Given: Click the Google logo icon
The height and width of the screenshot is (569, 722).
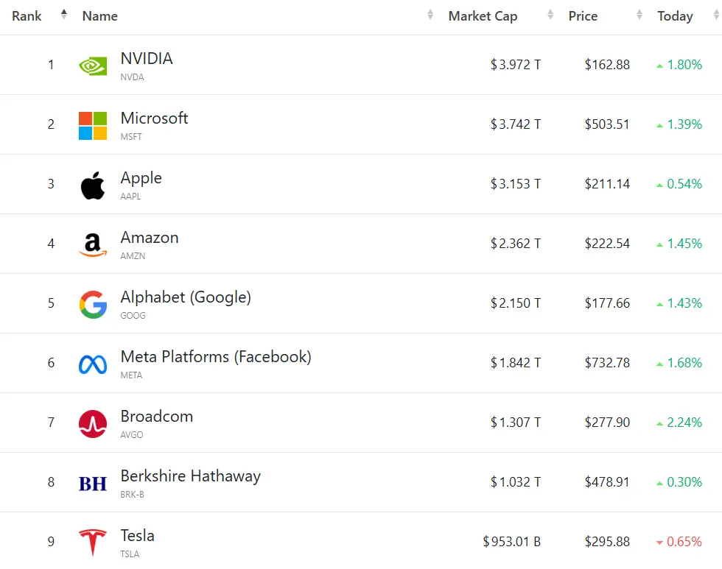Looking at the screenshot, I should tap(93, 304).
